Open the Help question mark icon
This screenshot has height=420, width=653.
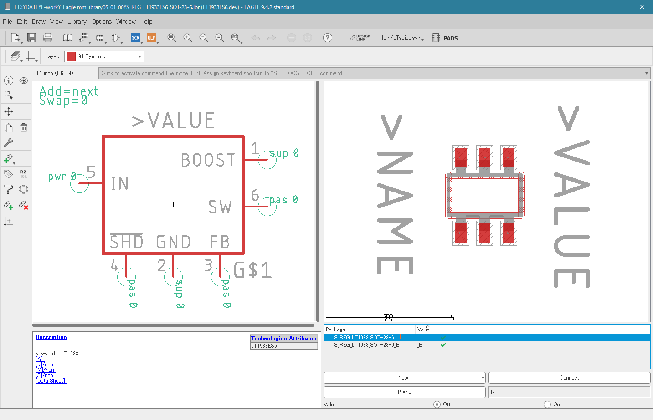328,38
